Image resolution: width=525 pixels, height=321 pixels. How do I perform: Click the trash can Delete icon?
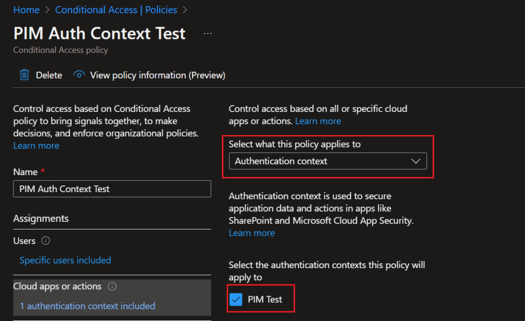(x=24, y=75)
